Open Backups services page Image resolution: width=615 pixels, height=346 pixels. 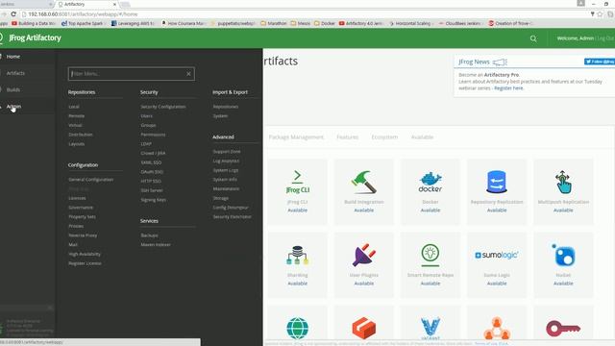(150, 235)
